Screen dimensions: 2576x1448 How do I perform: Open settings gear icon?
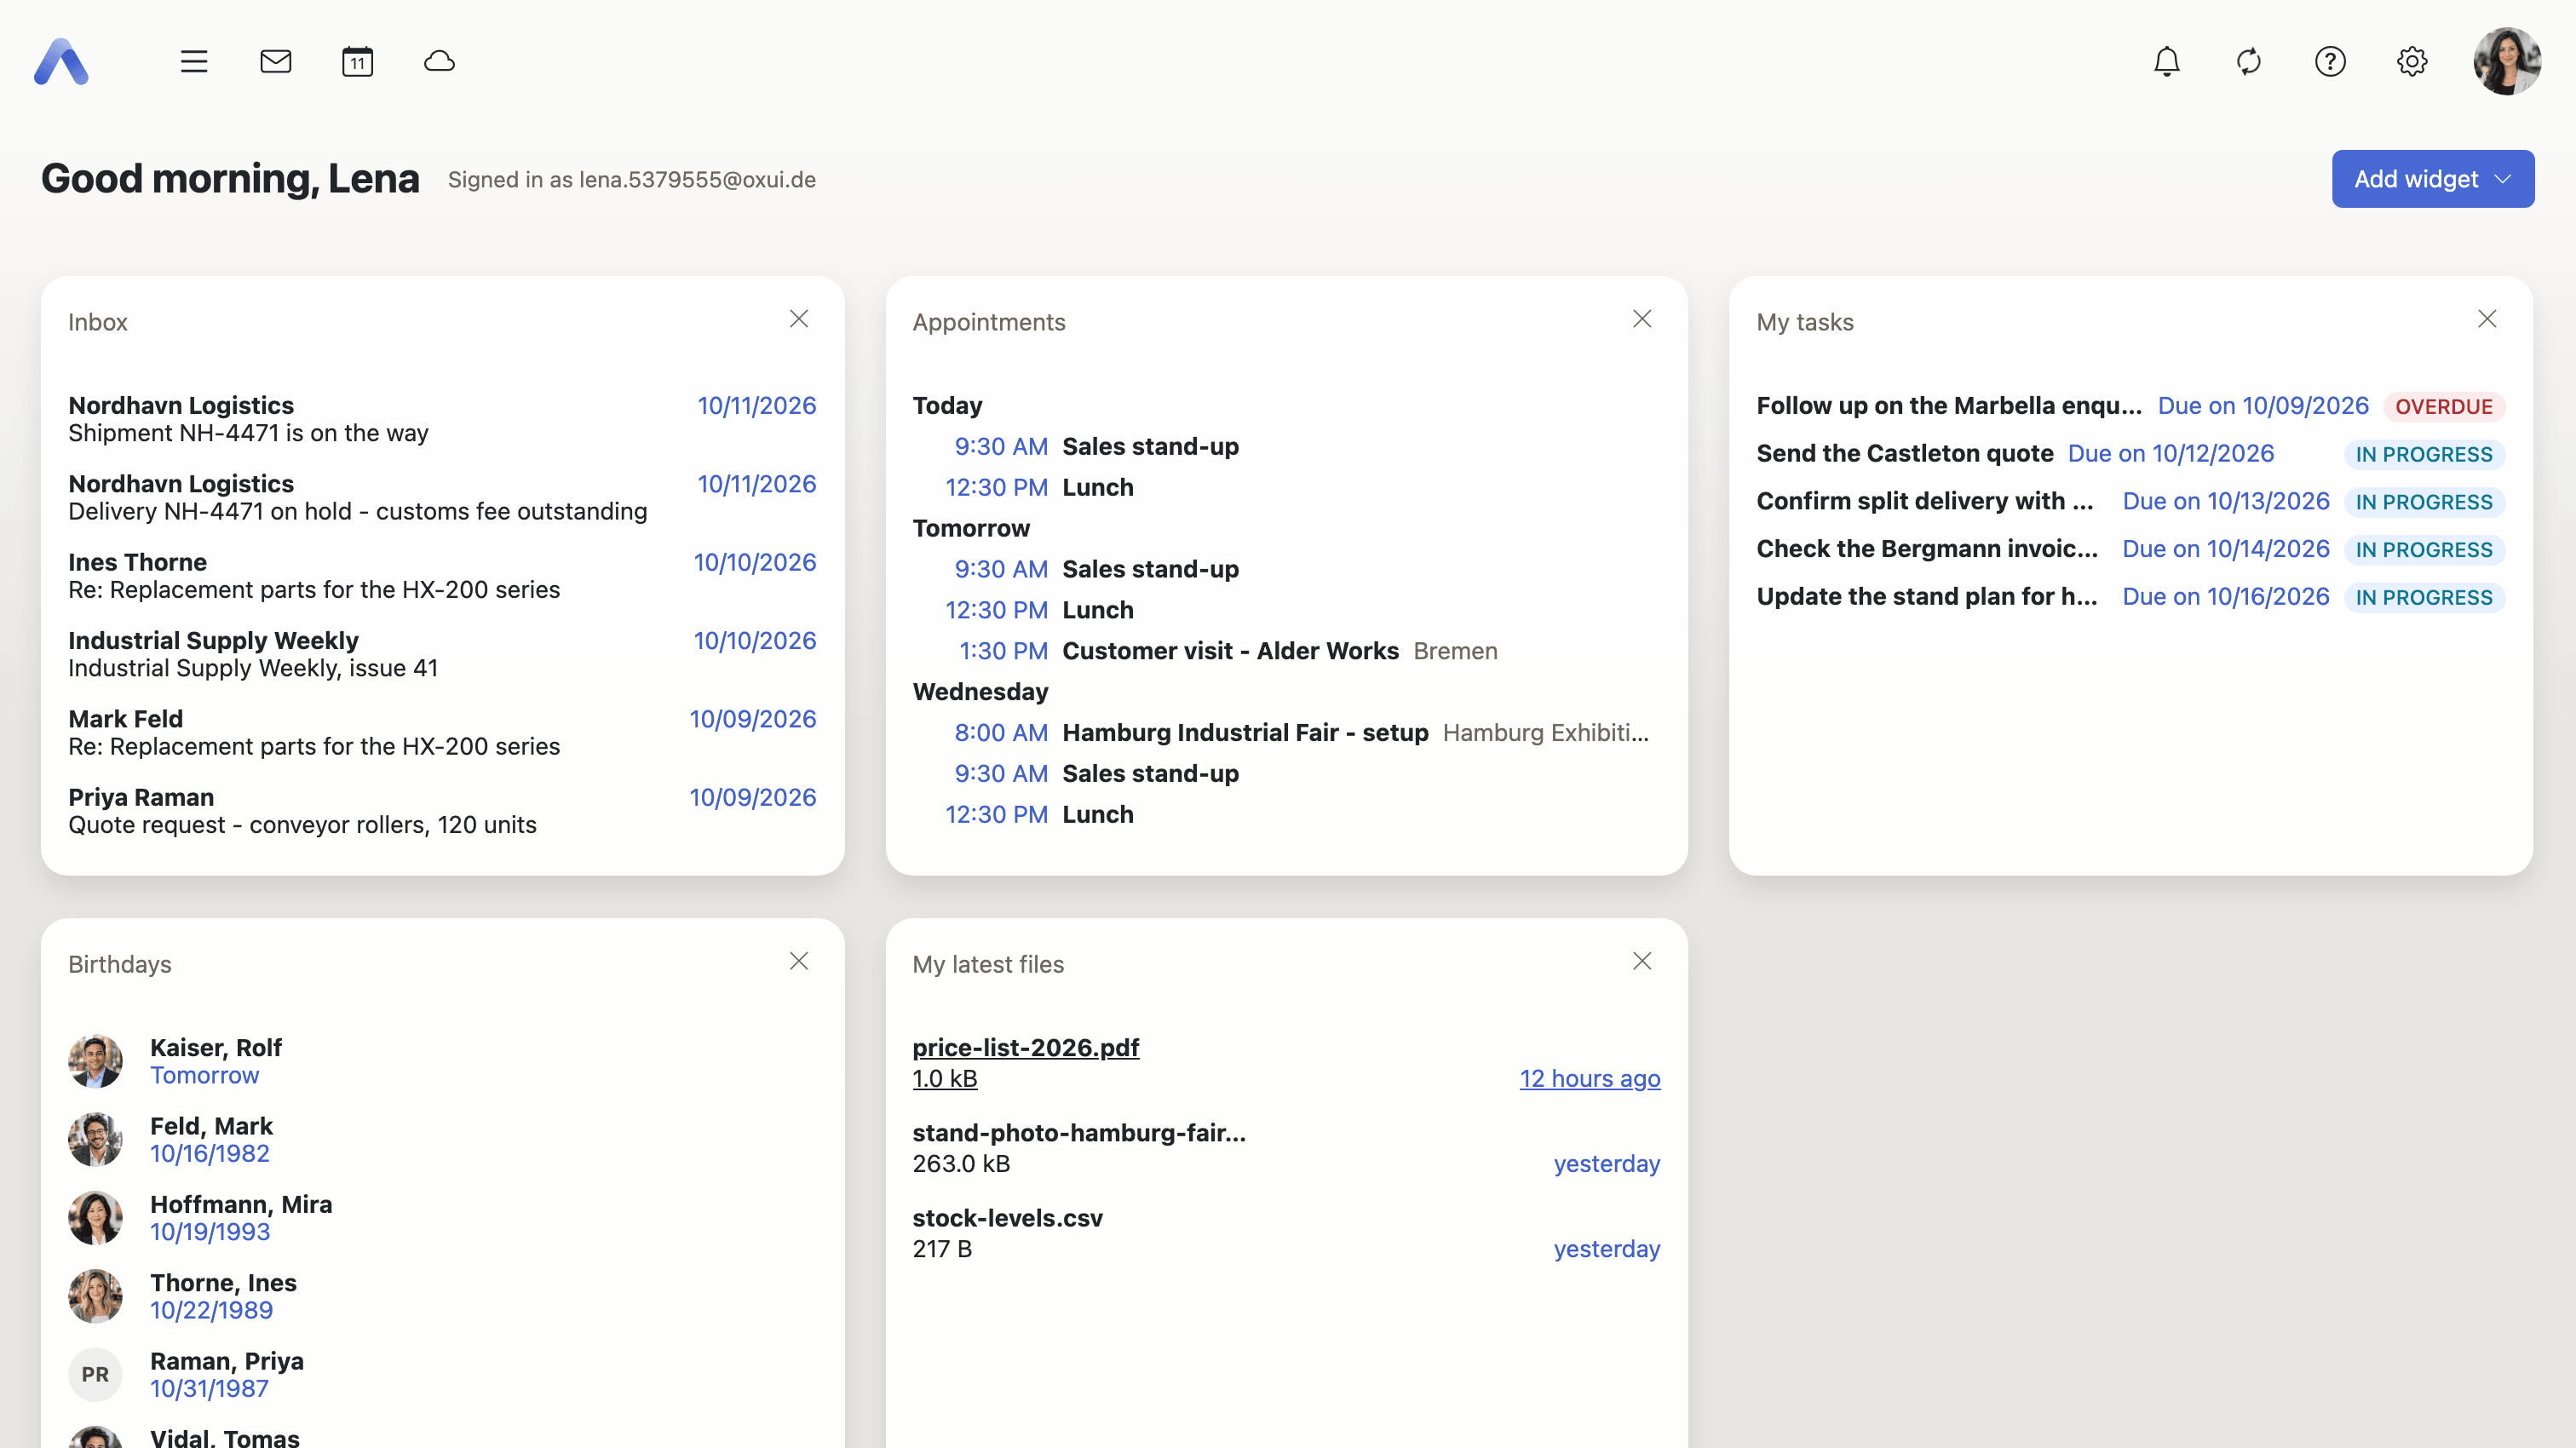[2412, 62]
